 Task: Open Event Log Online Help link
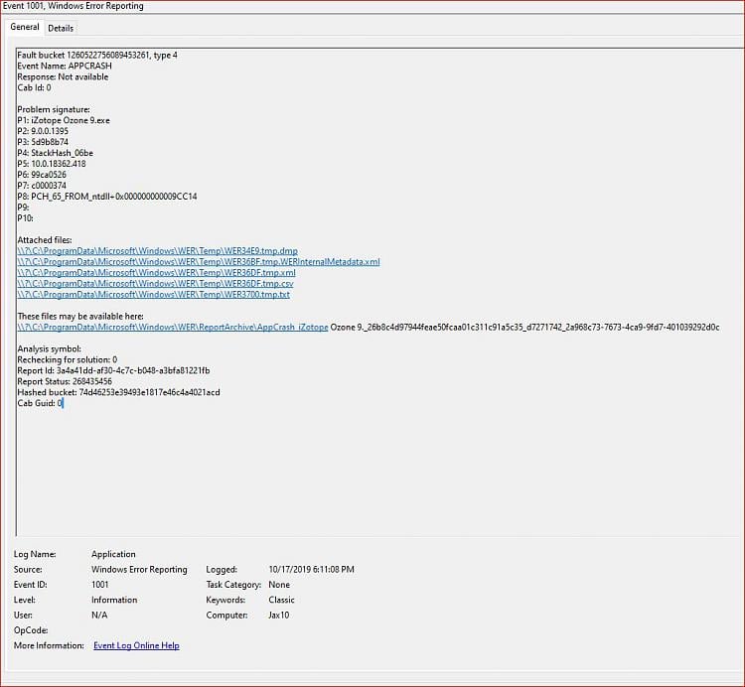point(136,645)
